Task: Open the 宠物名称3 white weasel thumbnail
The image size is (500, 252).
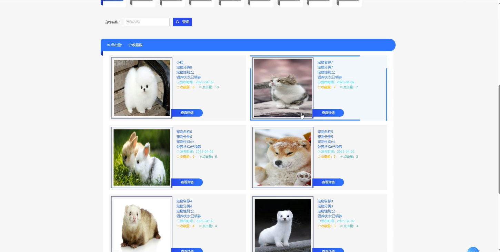Action: 283,224
